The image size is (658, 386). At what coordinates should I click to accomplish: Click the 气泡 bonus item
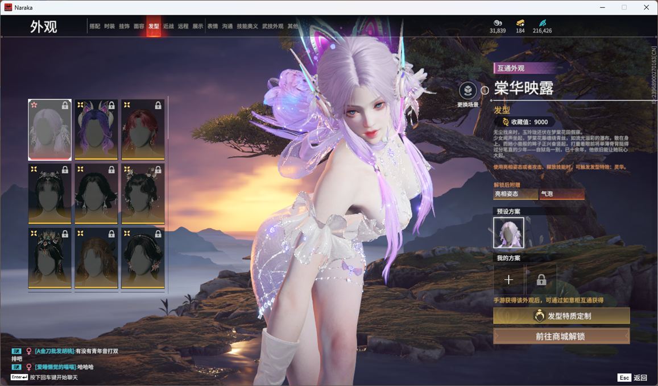click(x=562, y=194)
